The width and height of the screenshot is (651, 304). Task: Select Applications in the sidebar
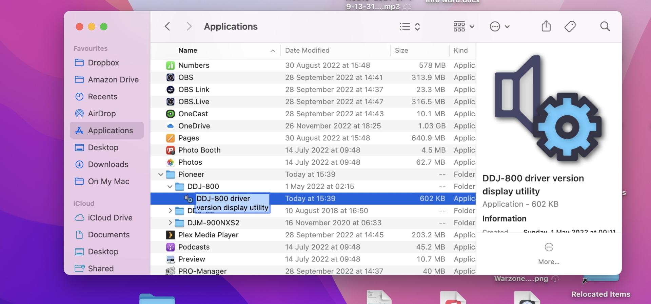pos(107,130)
